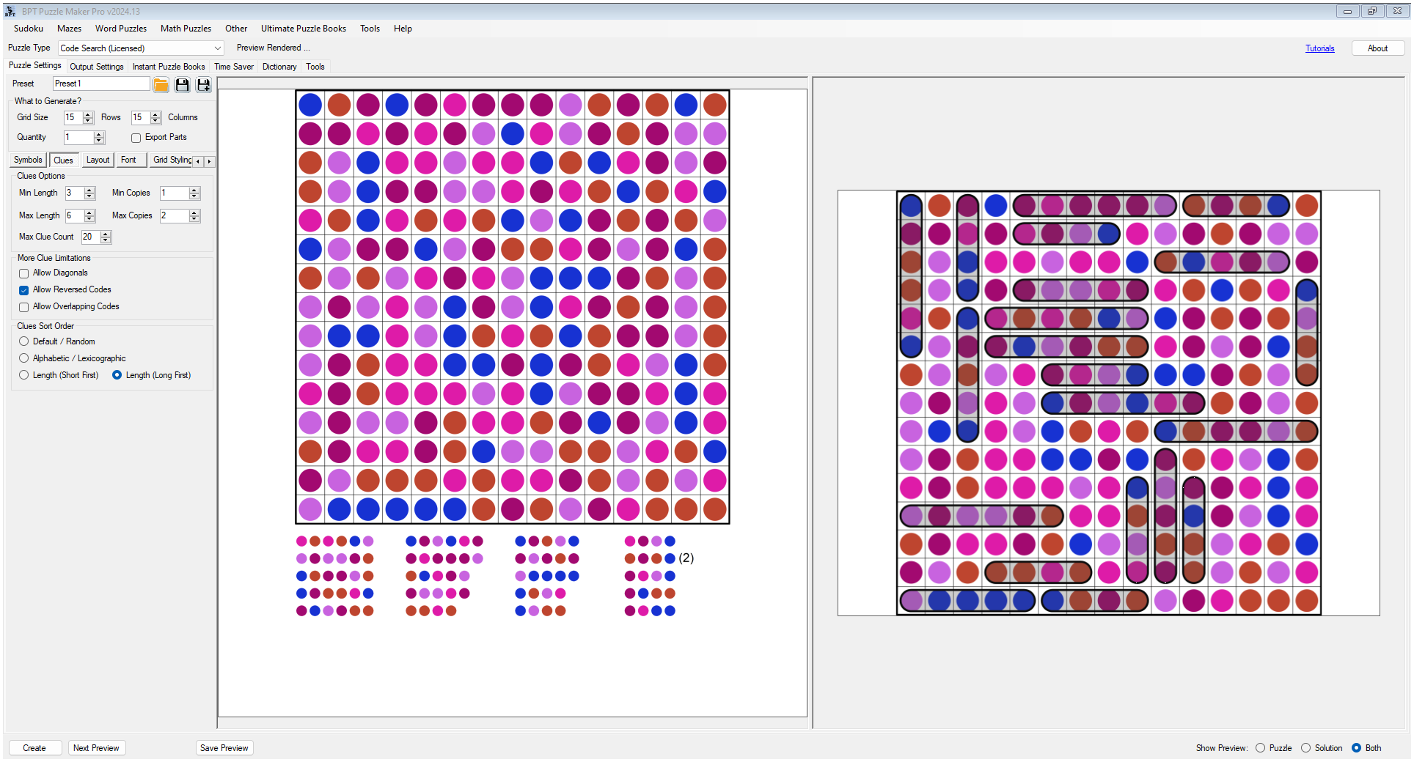Show Solution preview only
Viewport: 1414px width, 762px height.
(x=1305, y=748)
